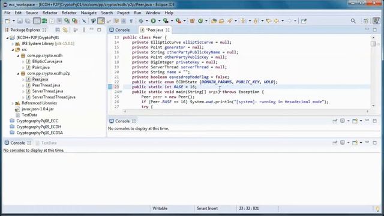Select Point.java in Package Explorer

point(41,67)
